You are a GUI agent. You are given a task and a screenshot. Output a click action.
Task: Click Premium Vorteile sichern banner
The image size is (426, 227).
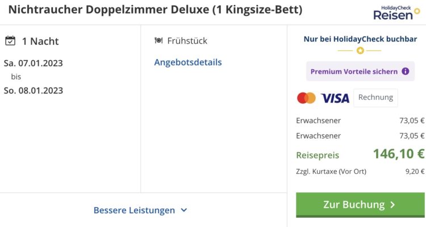(360, 72)
